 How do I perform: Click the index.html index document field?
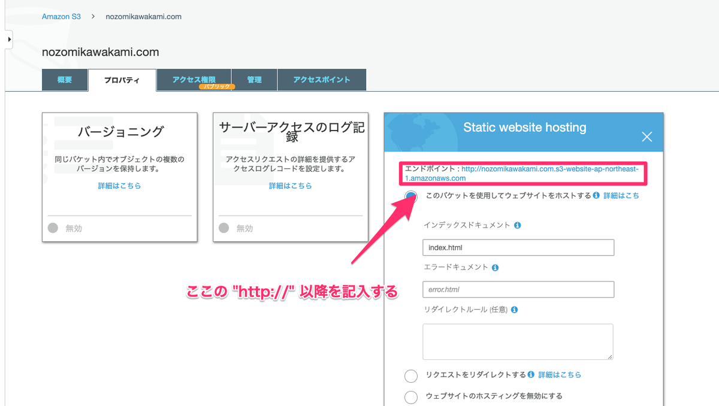pos(518,247)
